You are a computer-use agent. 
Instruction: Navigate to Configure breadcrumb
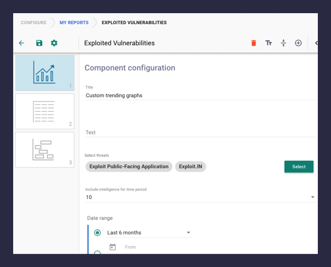tap(33, 23)
